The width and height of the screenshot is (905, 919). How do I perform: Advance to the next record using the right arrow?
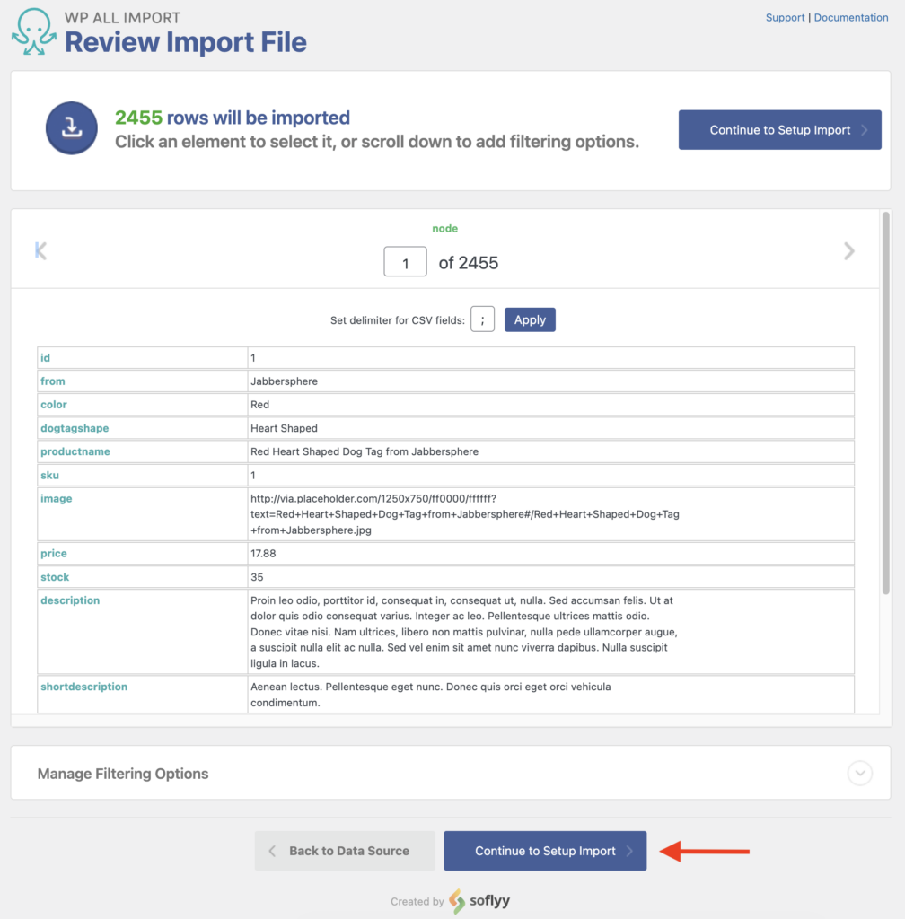tap(848, 251)
